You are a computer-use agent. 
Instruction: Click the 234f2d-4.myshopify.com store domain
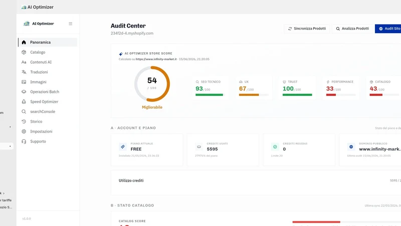point(132,33)
